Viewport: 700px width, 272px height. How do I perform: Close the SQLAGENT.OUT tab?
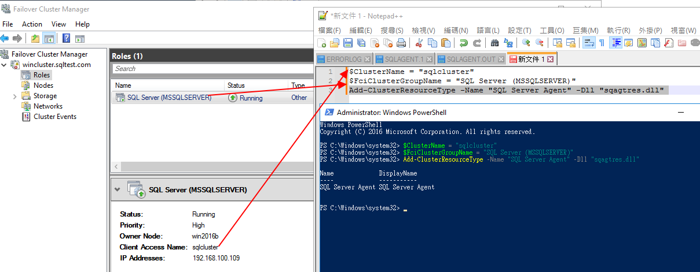pos(500,59)
